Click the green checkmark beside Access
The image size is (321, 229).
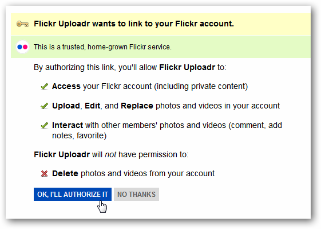pyautogui.click(x=45, y=87)
